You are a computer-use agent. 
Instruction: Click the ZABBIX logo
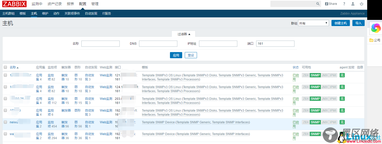click(14, 4)
